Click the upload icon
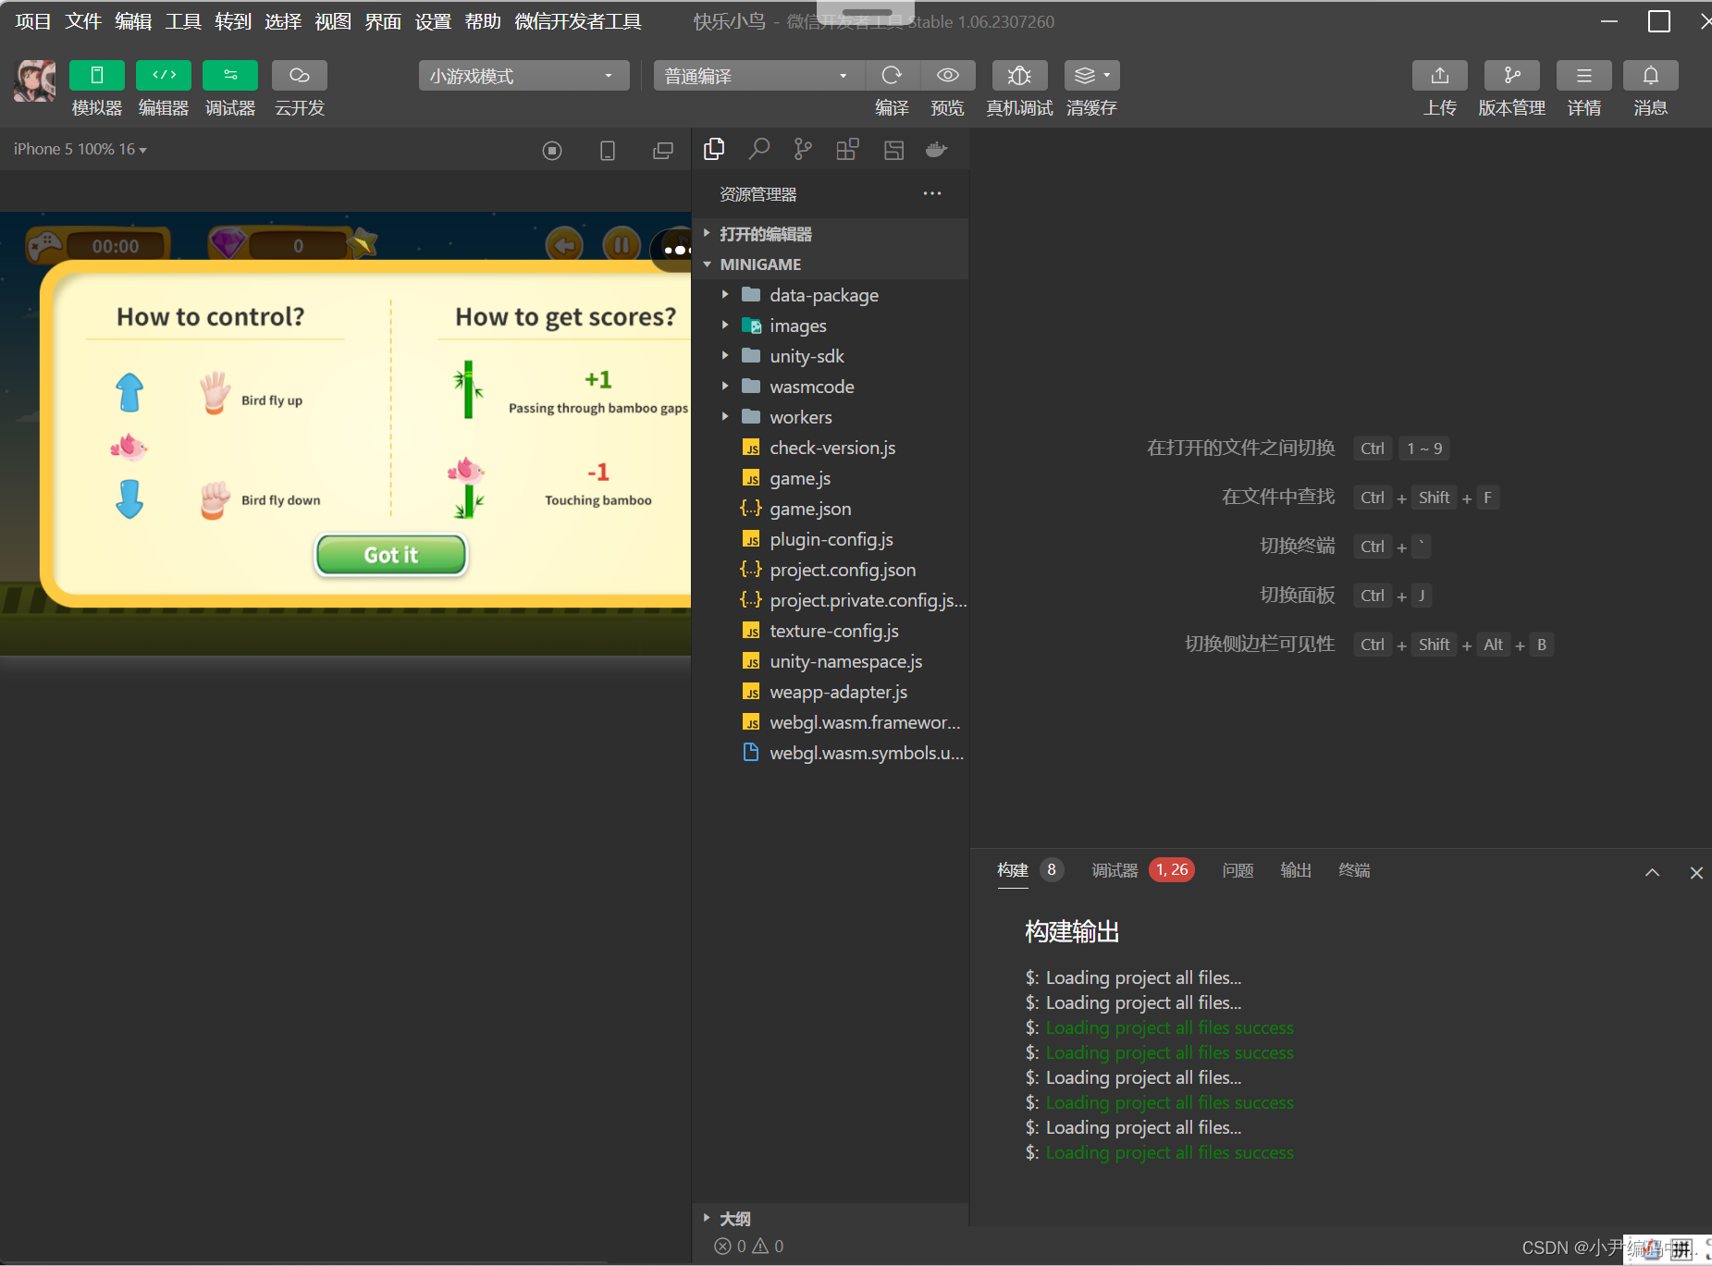The height and width of the screenshot is (1266, 1712). tap(1440, 75)
